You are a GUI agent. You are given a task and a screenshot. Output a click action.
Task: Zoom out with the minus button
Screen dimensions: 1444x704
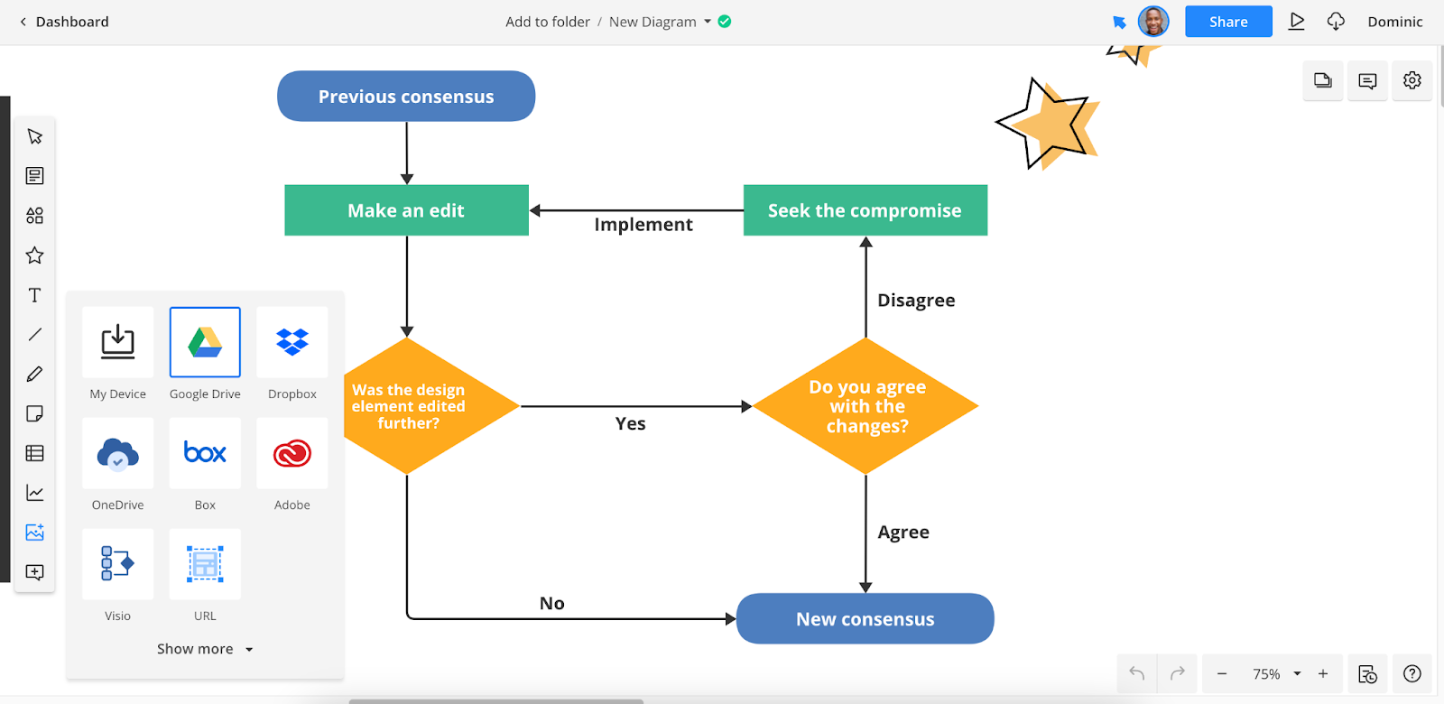click(x=1222, y=674)
